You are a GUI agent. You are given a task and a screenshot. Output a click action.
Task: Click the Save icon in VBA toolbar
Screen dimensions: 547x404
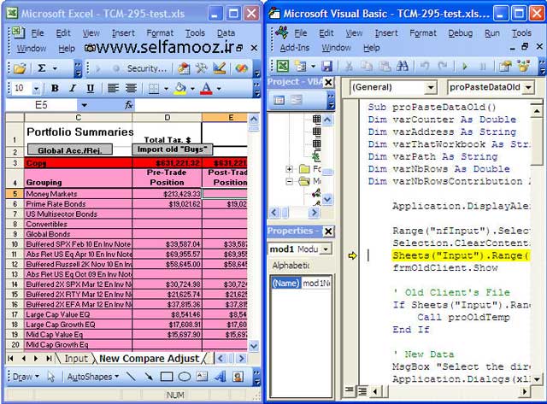click(x=326, y=66)
